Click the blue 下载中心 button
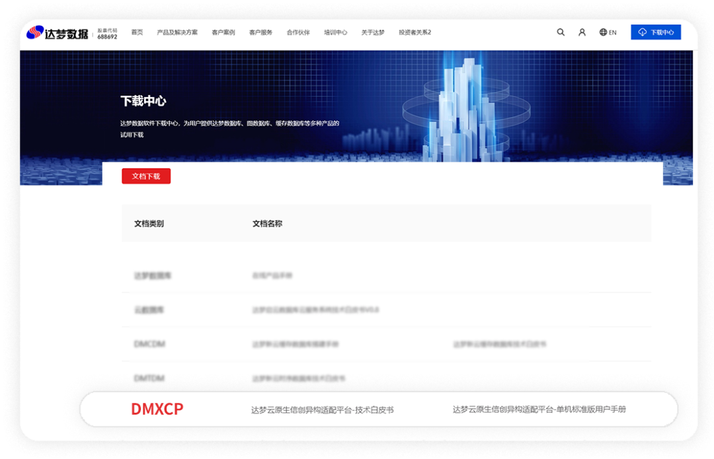 (656, 32)
